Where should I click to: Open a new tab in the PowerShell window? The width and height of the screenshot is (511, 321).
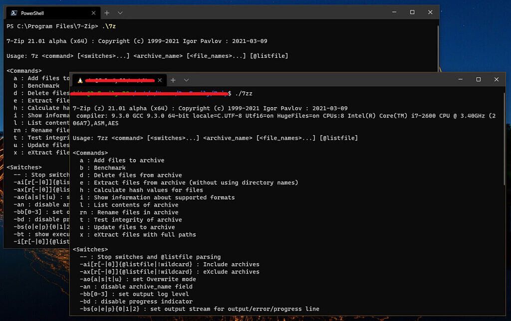[107, 12]
